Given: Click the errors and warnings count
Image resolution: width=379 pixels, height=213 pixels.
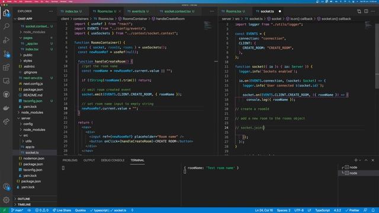Looking at the screenshot, I should point(42,211).
